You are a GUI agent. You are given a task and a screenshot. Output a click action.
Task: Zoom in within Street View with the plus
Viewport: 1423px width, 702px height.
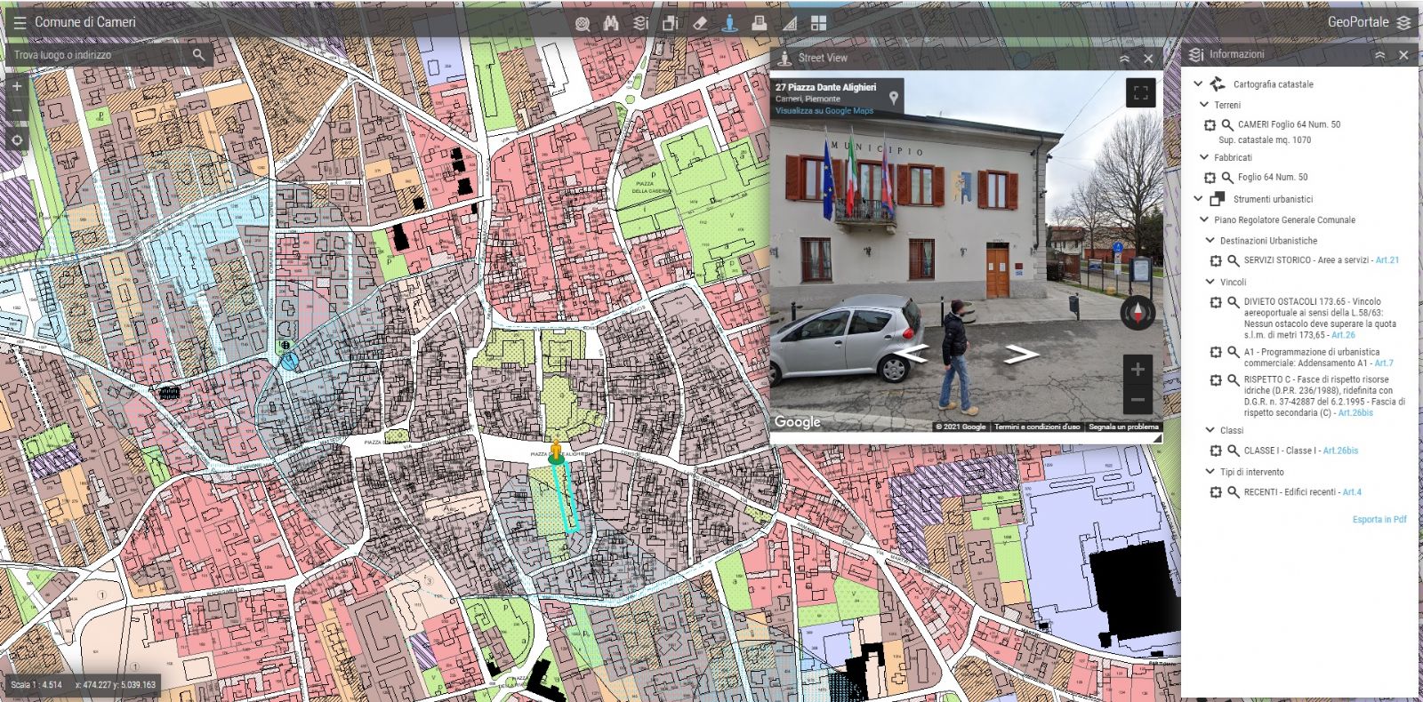[x=1138, y=369]
